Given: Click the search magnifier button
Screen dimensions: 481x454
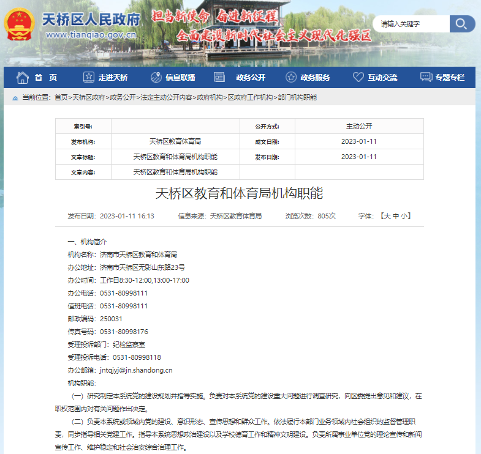Looking at the screenshot, I should pos(462,24).
